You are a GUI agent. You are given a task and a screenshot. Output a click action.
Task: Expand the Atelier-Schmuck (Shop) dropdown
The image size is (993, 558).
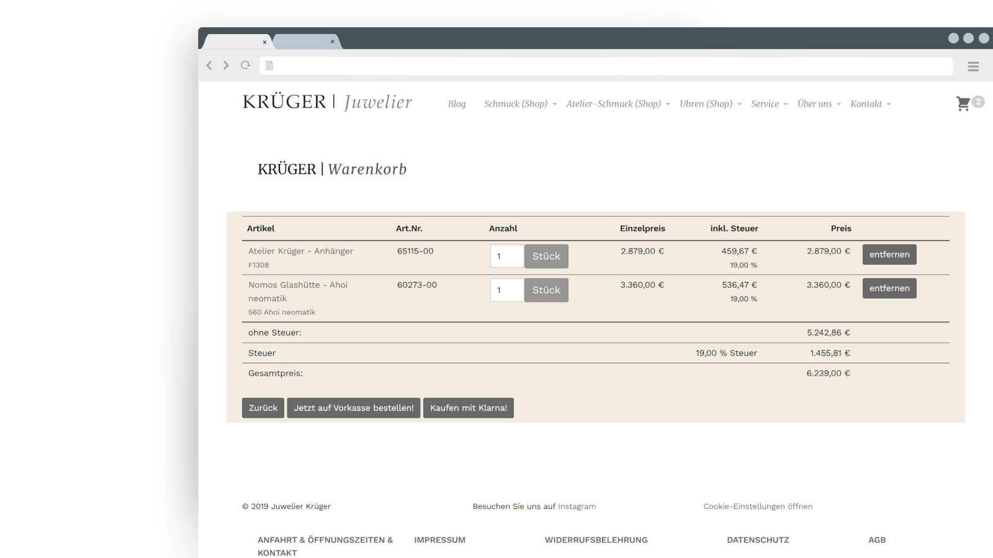pyautogui.click(x=618, y=104)
